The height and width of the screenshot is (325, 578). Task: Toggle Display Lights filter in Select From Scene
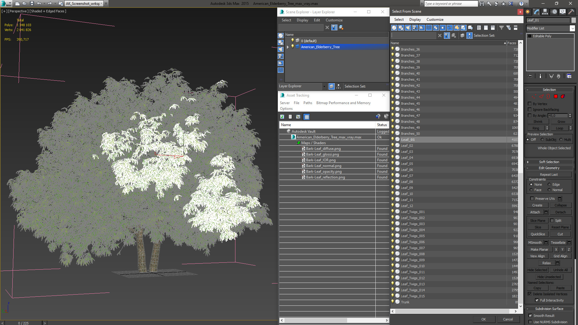click(408, 28)
